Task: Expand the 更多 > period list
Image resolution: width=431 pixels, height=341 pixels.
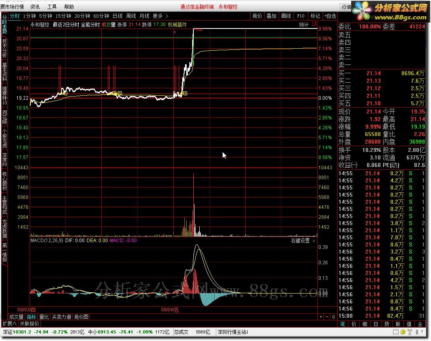Action: coord(160,16)
